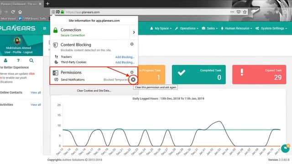Open the page actions three-dot menu
Image resolution: width=292 pixels, height=164 pixels.
(232, 12)
